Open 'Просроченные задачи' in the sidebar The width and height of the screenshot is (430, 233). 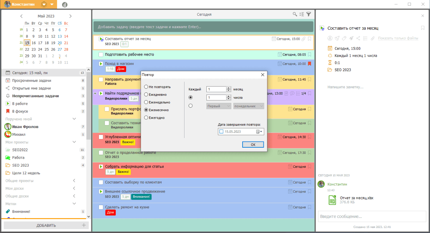coord(32,81)
